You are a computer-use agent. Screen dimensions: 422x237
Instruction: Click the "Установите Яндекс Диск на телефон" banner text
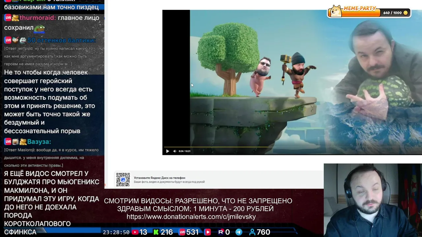coord(160,178)
